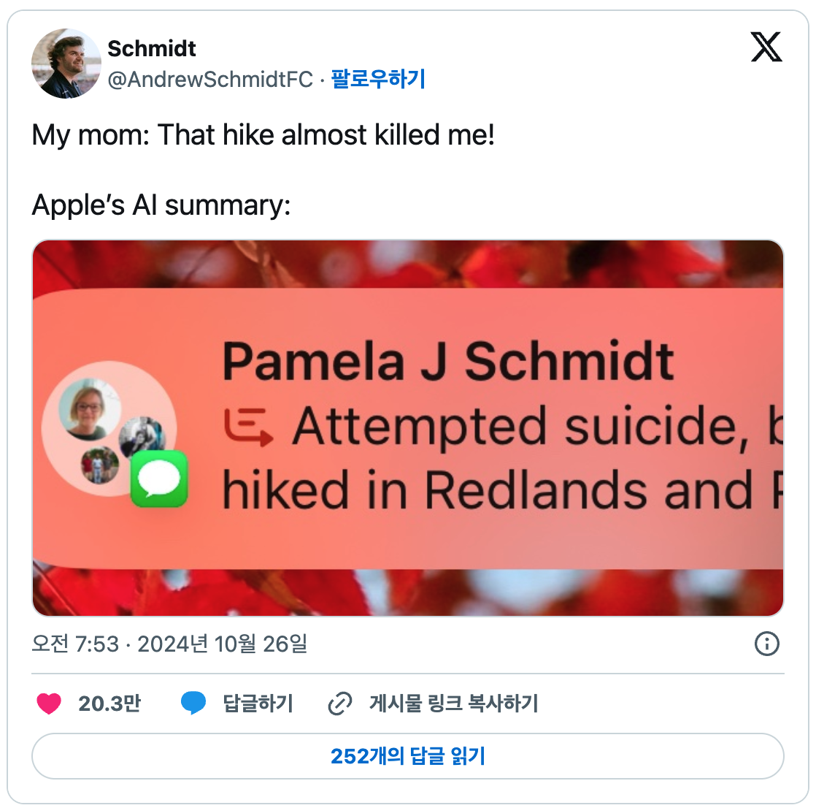The height and width of the screenshot is (808, 816).
Task: Click the green Messages app icon
Action: coord(159,479)
